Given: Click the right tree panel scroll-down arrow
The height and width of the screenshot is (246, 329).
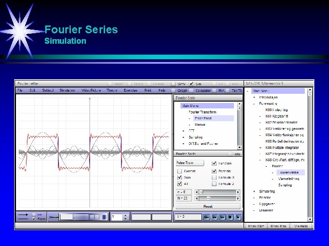Looking at the screenshot, I should (310, 219).
